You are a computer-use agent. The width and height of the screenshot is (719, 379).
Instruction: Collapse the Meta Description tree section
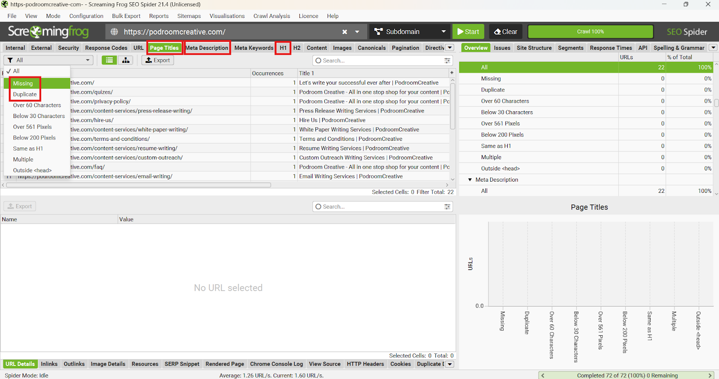(470, 180)
